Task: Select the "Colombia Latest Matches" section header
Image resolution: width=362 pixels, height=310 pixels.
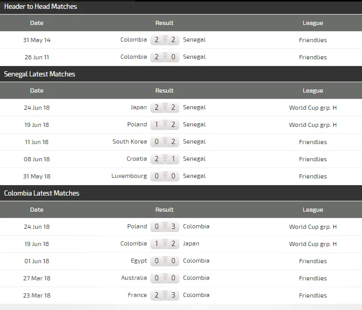Action: click(42, 193)
